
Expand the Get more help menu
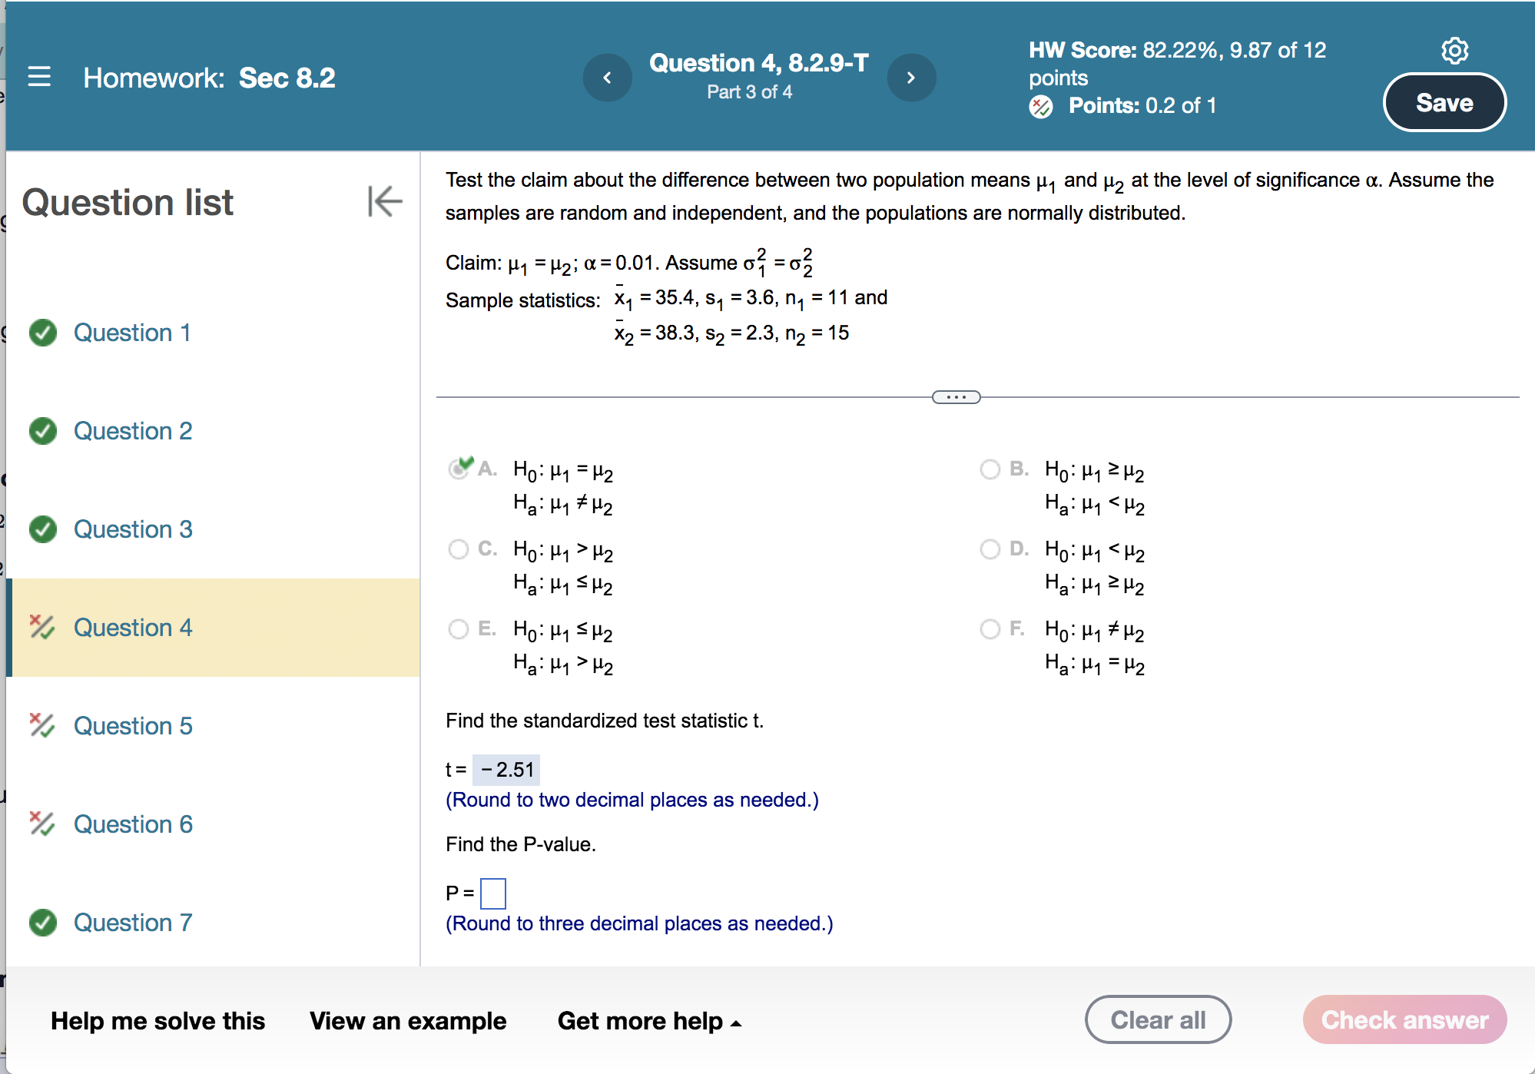(x=649, y=1021)
